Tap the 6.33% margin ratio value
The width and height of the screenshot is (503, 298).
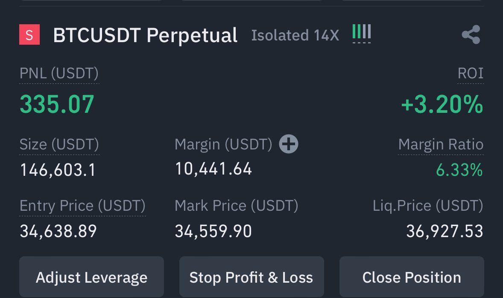tap(459, 170)
